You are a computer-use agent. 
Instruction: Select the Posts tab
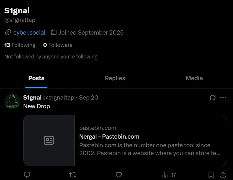click(x=36, y=78)
